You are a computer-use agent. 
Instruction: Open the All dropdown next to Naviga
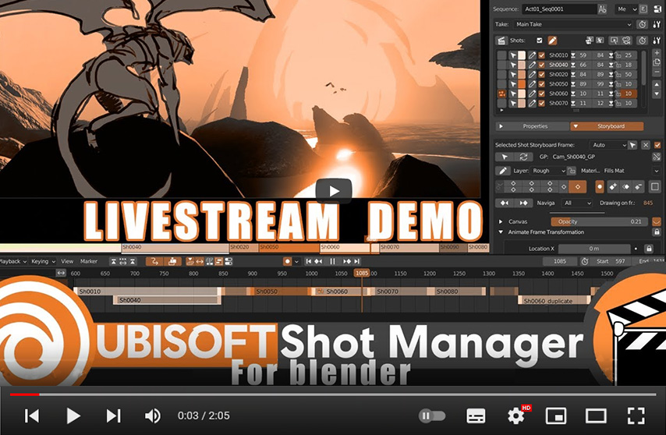577,203
